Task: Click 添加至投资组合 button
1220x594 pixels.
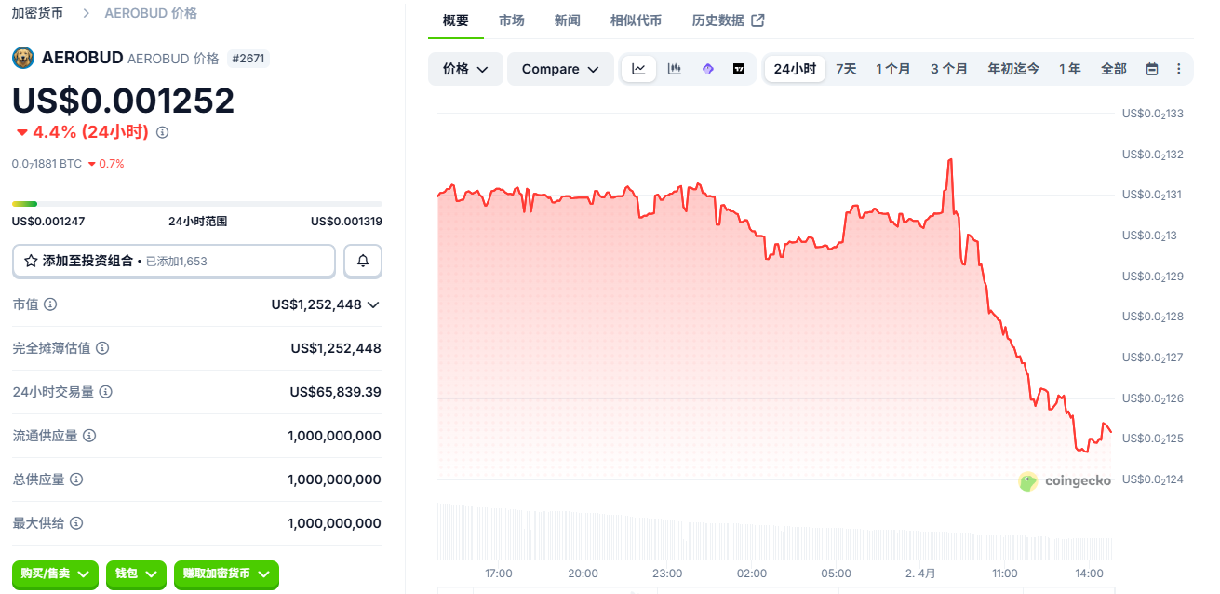Action: pos(174,262)
